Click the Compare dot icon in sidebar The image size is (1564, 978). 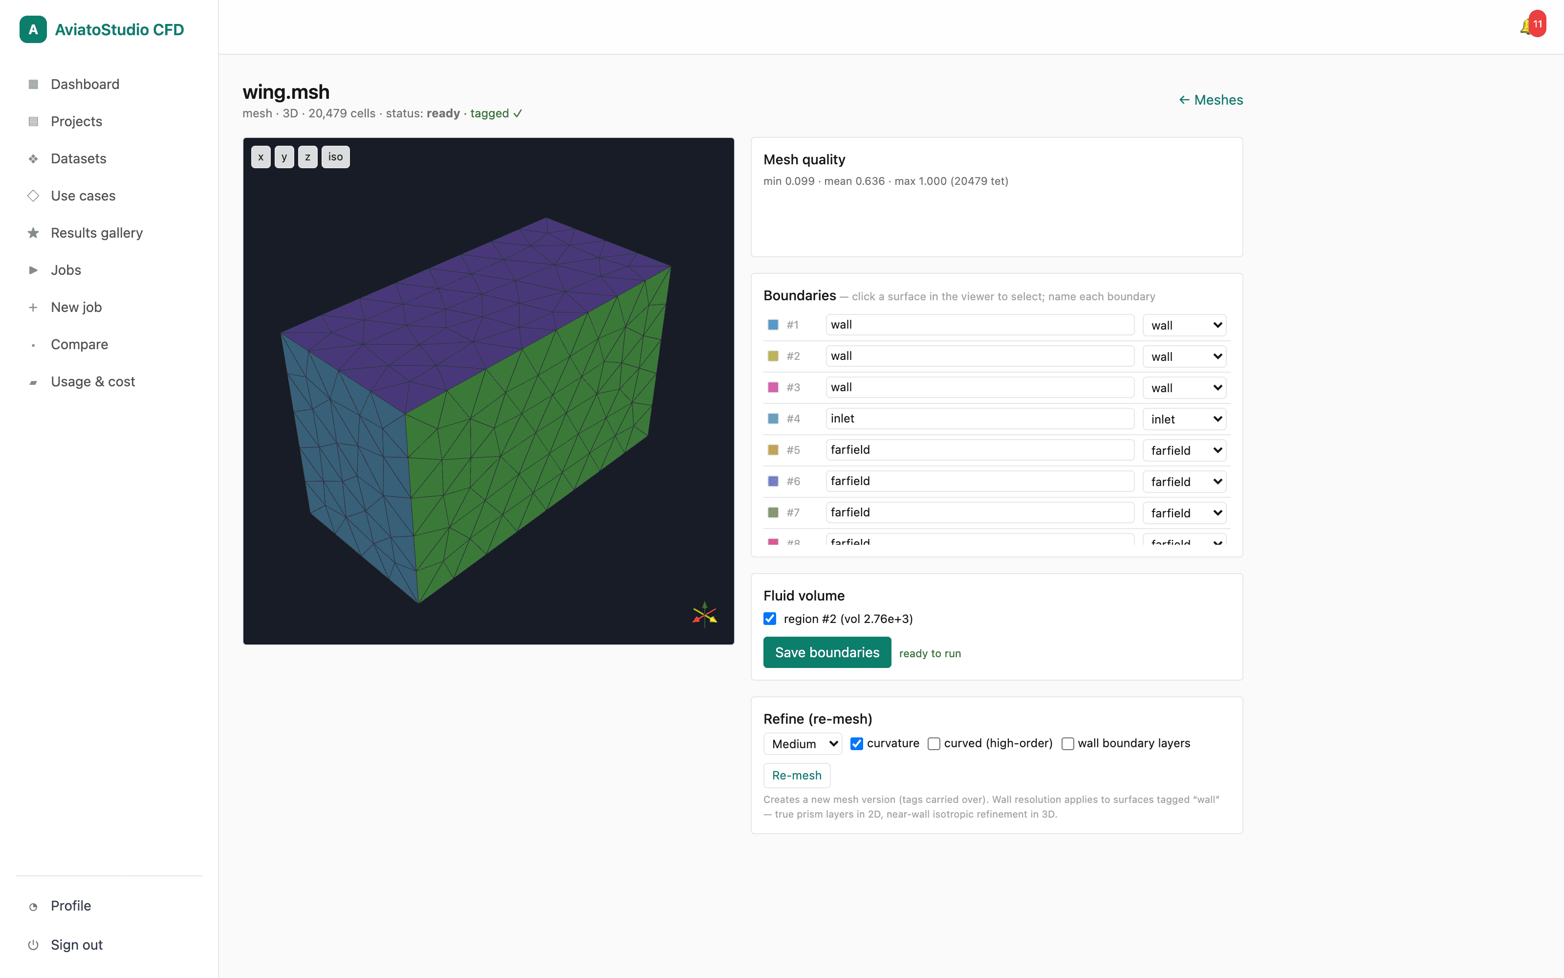click(33, 345)
